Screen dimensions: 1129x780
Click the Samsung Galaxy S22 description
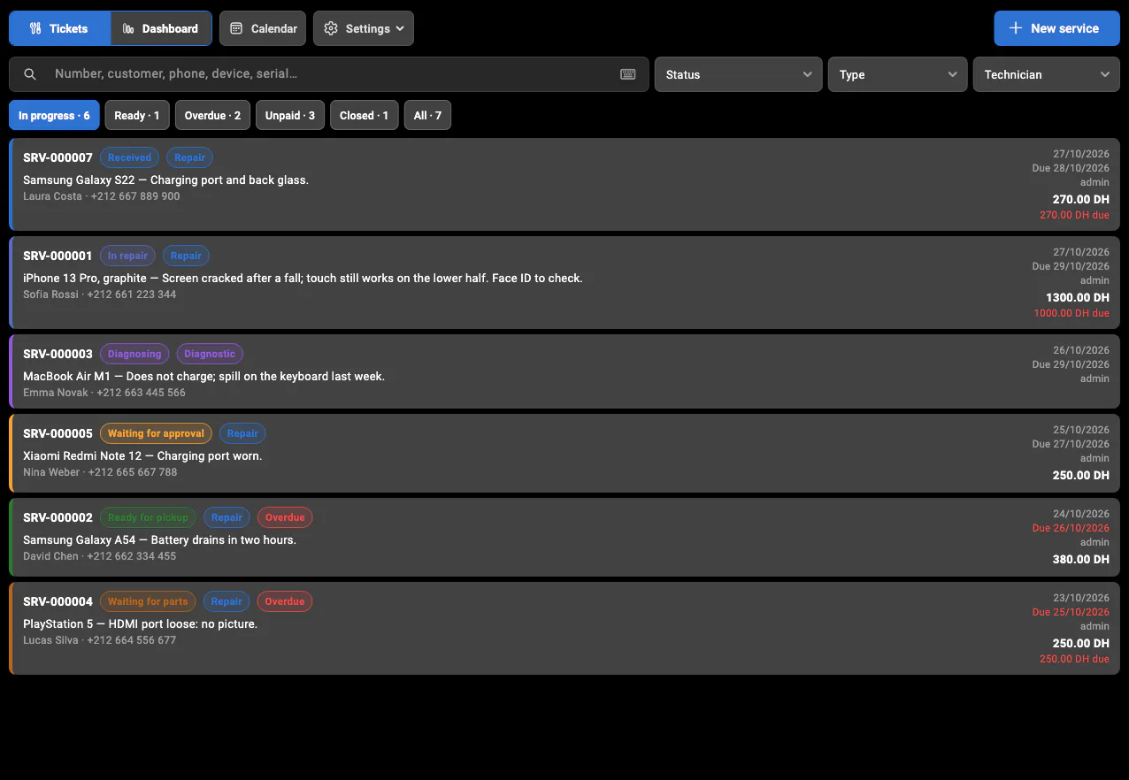[165, 180]
